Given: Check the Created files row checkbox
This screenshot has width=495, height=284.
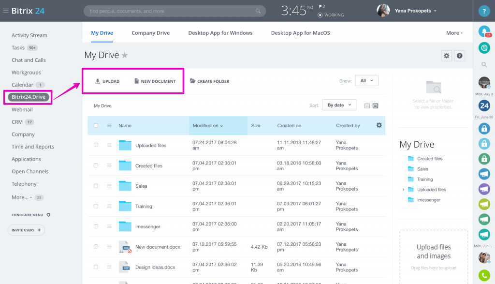Looking at the screenshot, I should click(96, 165).
